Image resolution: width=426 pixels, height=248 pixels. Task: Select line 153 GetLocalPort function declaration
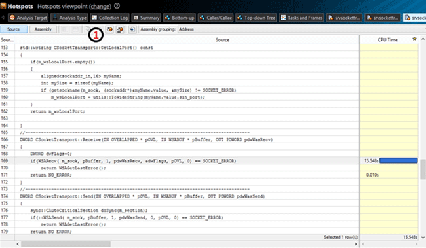(87, 48)
